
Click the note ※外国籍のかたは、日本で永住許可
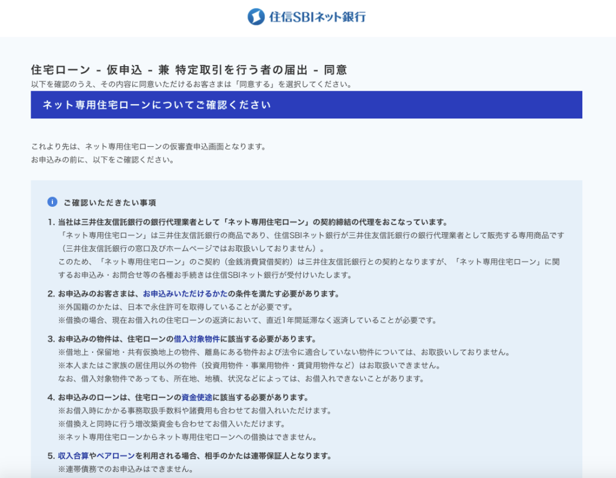[x=176, y=307]
